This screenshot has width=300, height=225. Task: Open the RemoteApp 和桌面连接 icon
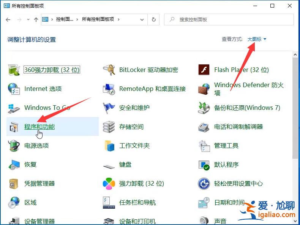pyautogui.click(x=109, y=89)
